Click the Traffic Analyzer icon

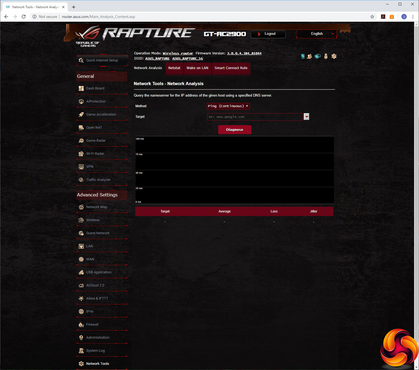81,180
